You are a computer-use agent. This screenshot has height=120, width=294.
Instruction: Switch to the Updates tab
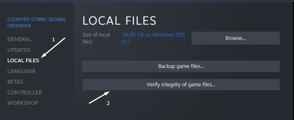19,50
